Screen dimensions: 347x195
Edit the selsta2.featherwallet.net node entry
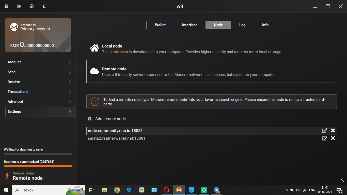[324, 138]
